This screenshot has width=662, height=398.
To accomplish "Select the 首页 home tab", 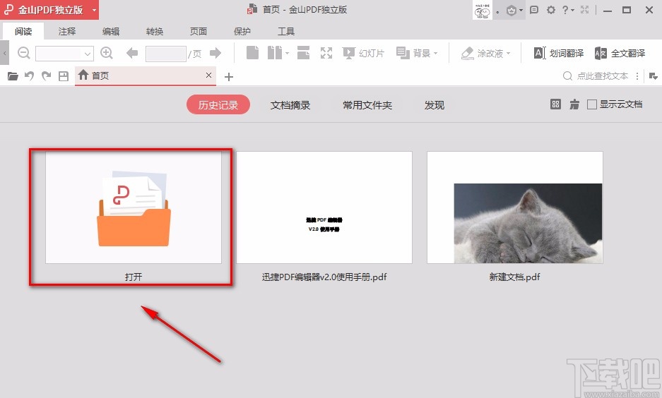I will tap(146, 76).
